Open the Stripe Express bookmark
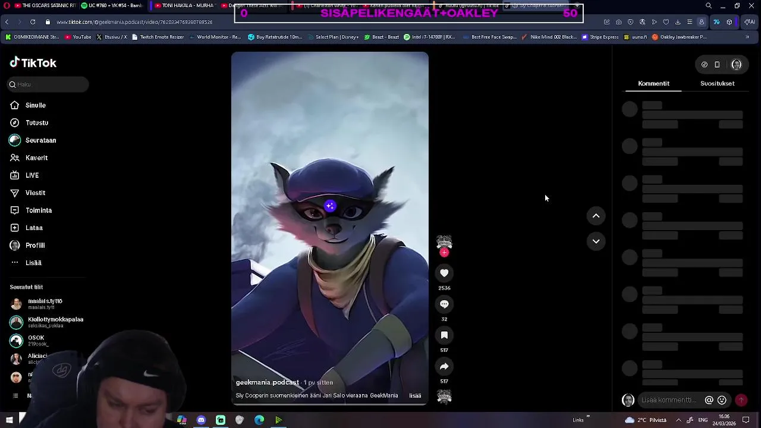This screenshot has height=428, width=761. (x=600, y=37)
